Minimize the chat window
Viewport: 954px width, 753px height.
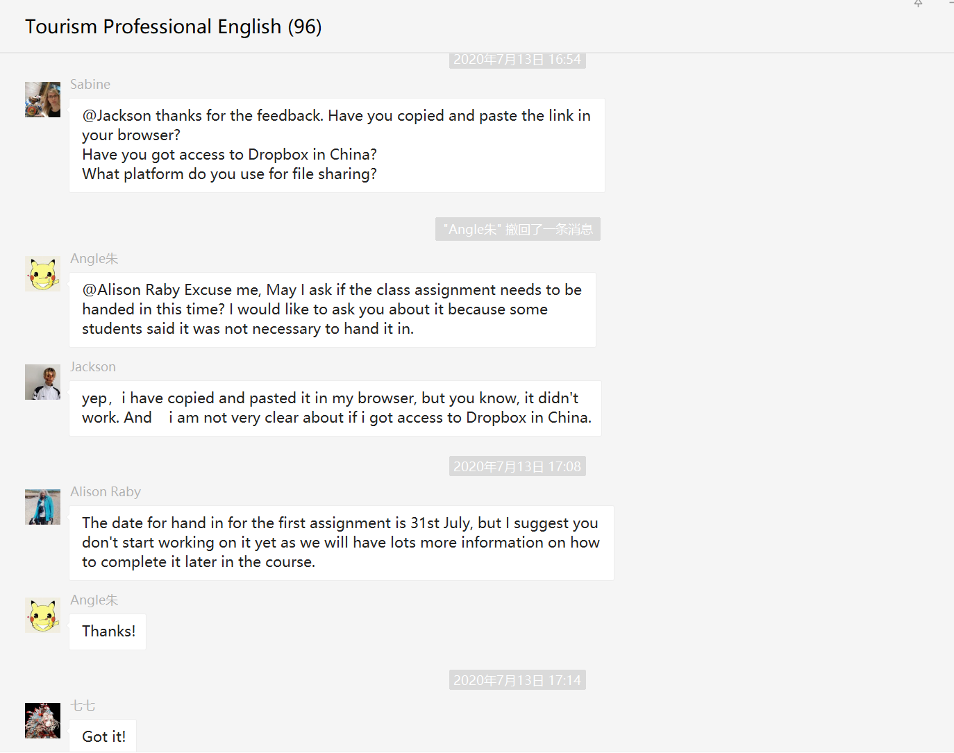coord(951,3)
